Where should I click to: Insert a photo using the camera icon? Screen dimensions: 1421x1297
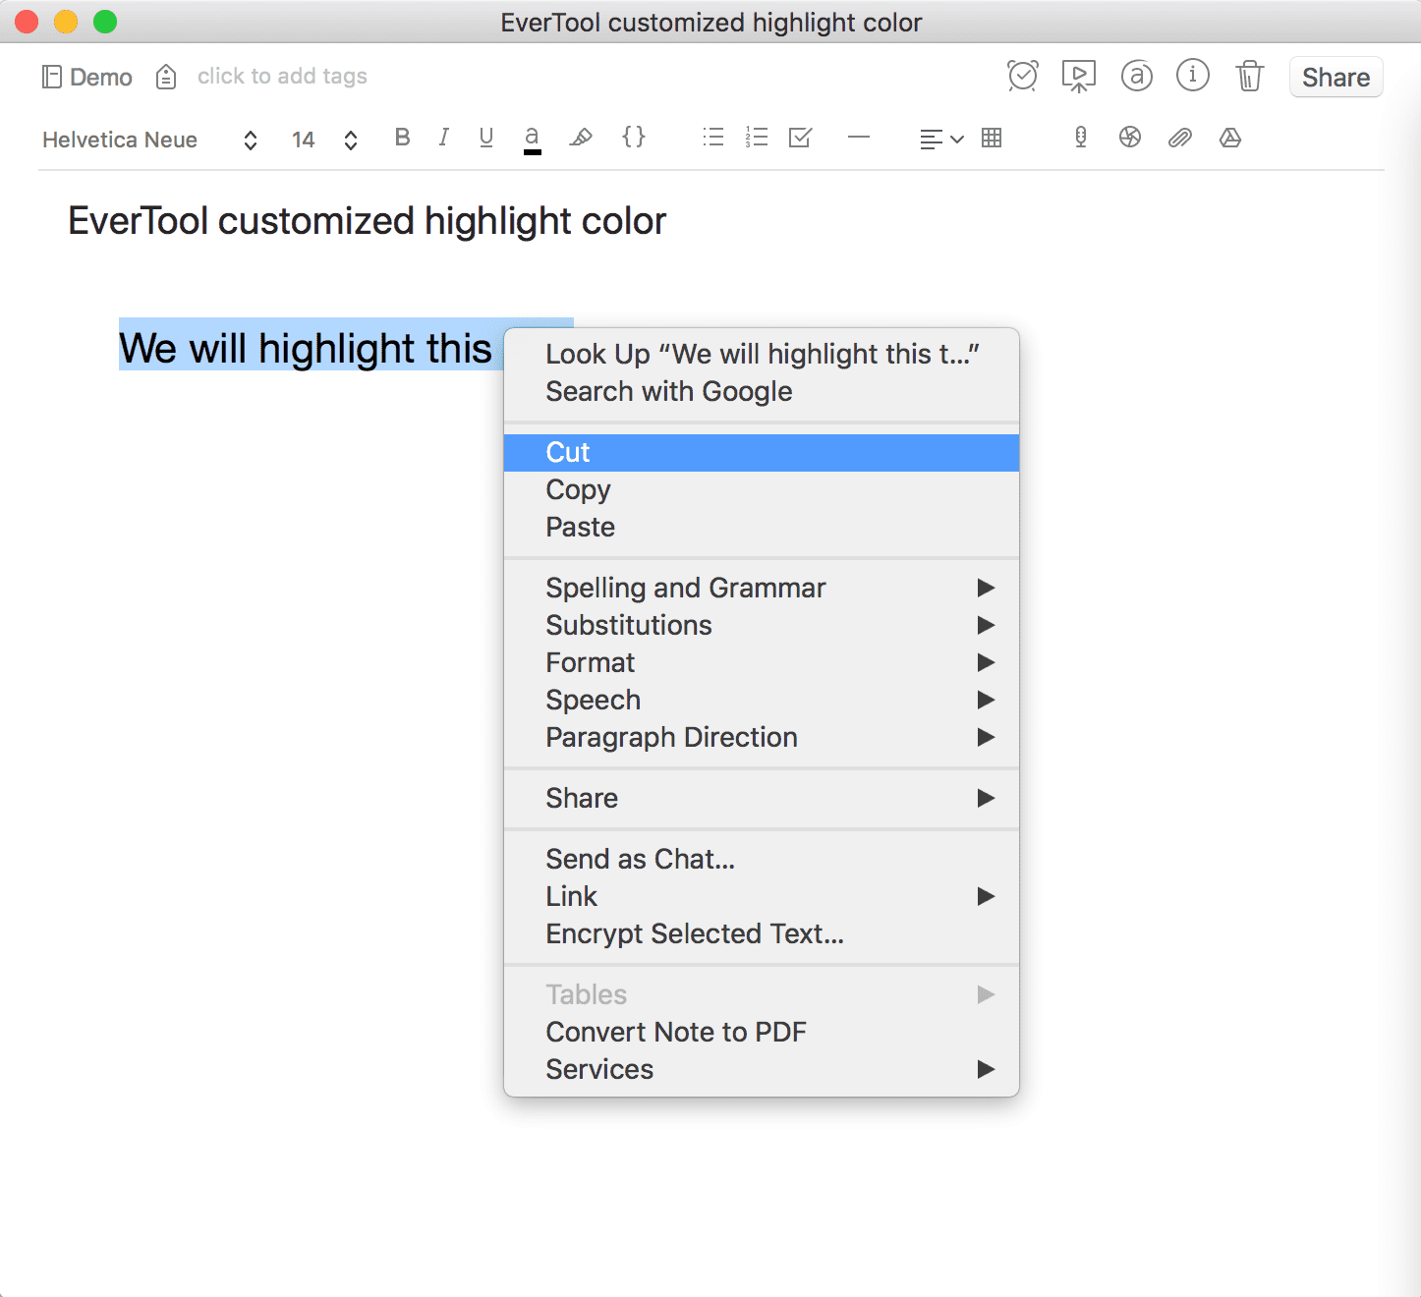1129,139
